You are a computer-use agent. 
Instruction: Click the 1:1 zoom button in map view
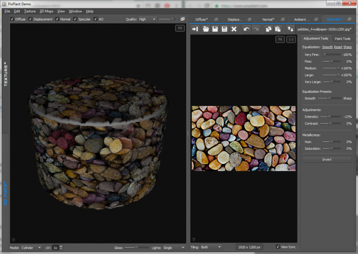[291, 39]
